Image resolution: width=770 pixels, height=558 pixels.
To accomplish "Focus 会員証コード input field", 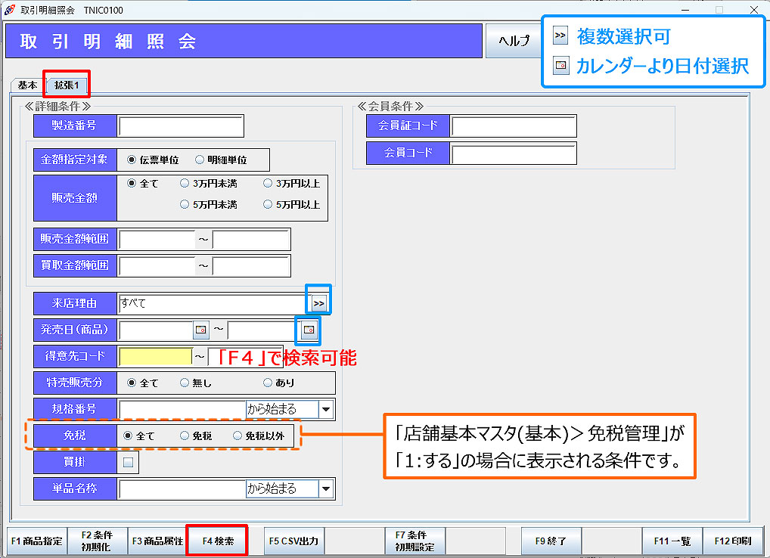I will tap(514, 126).
